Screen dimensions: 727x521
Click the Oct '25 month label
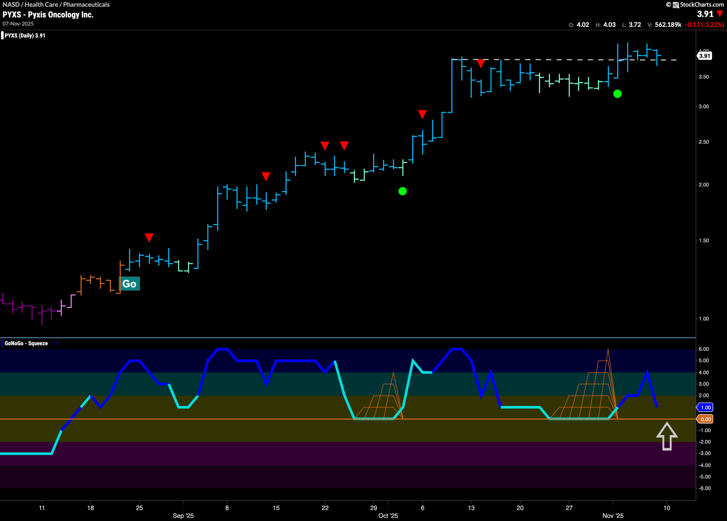pyautogui.click(x=388, y=516)
